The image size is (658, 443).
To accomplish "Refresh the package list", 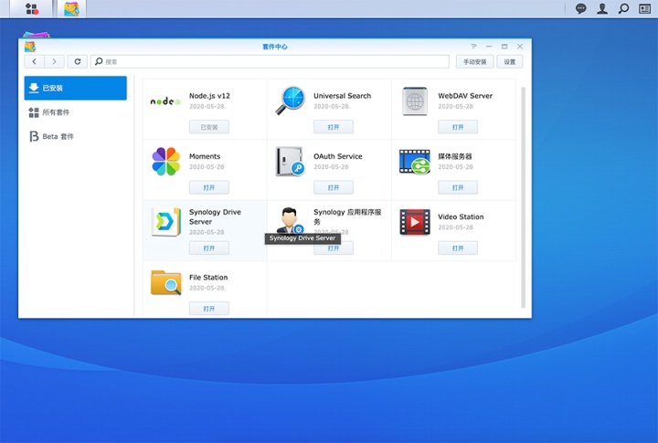I will pos(78,62).
